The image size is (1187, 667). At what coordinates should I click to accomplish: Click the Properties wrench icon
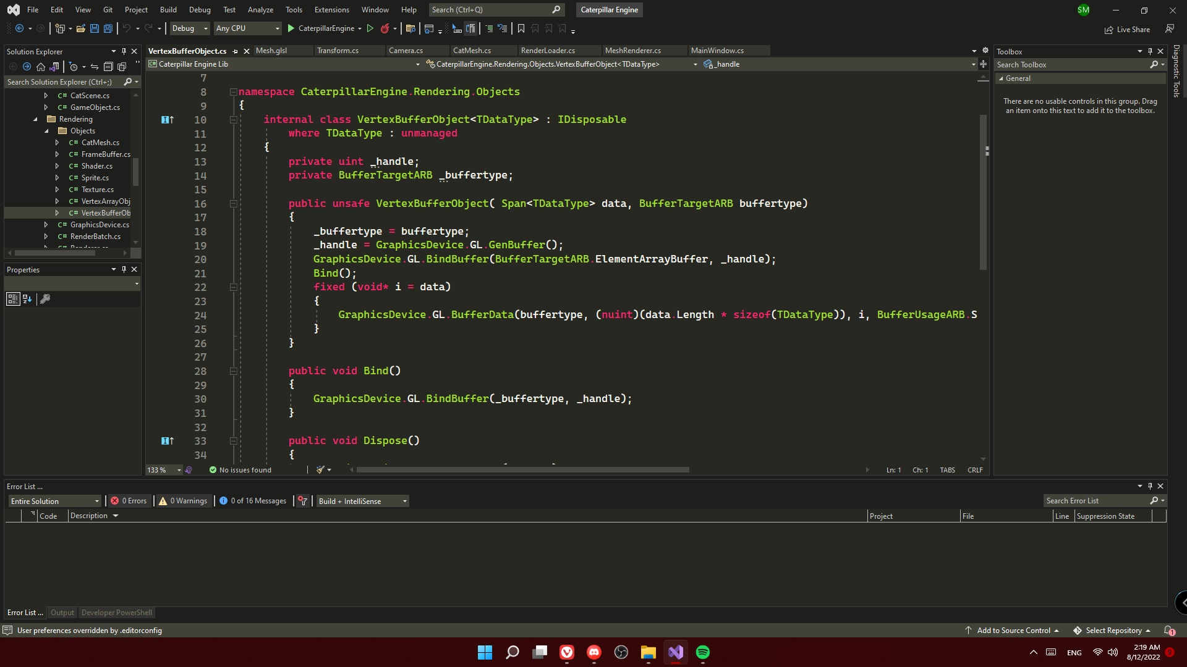(45, 299)
